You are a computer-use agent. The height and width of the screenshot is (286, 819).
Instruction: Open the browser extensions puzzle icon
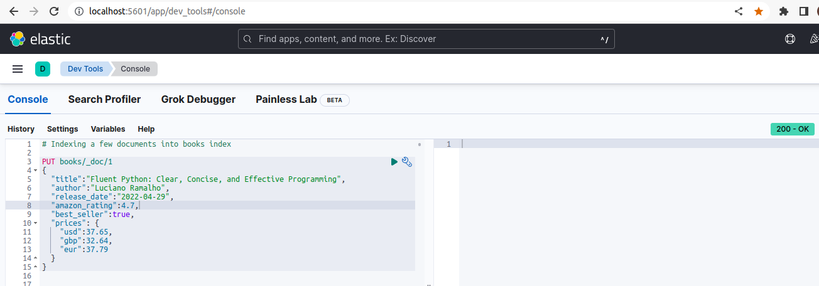click(783, 11)
